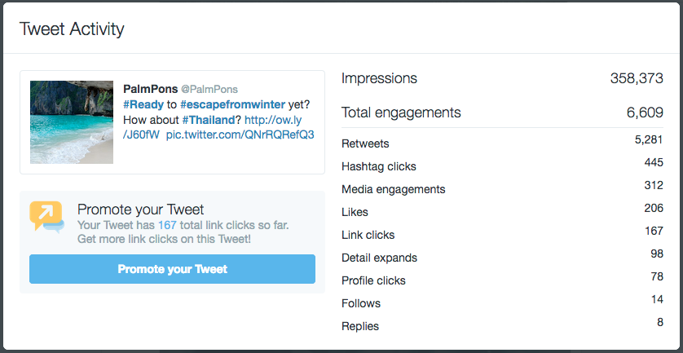Viewport: 683px width, 353px height.
Task: Open the #Ready hashtag link
Action: point(143,104)
